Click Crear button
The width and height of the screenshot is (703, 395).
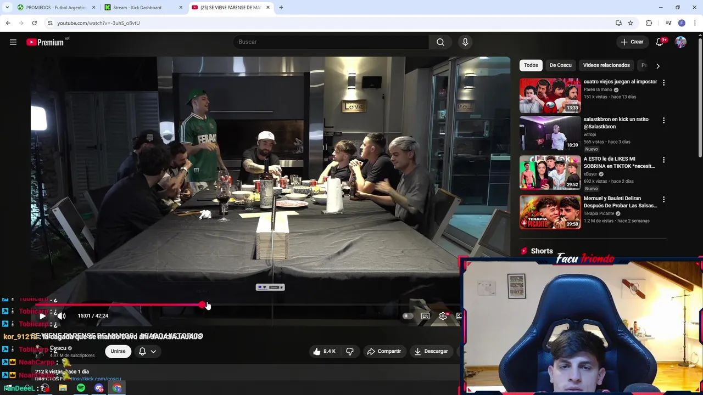coord(632,42)
